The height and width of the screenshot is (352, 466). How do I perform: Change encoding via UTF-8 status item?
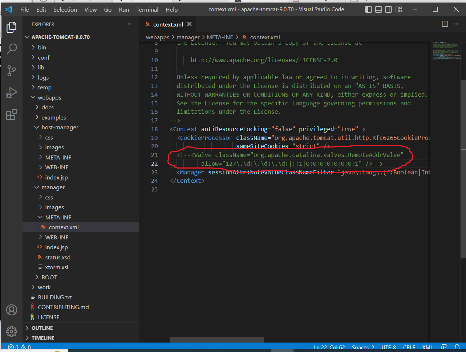tap(389, 347)
